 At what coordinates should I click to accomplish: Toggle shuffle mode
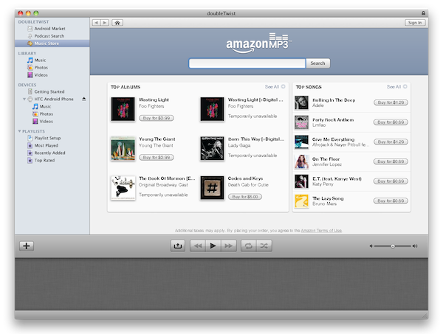(x=264, y=246)
